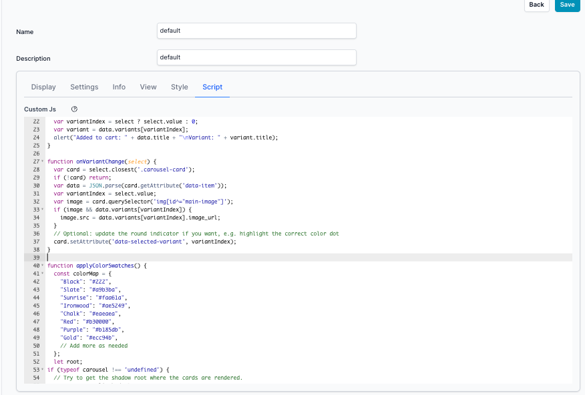
Task: Click the alert("Added to cart" line
Action: (x=166, y=137)
